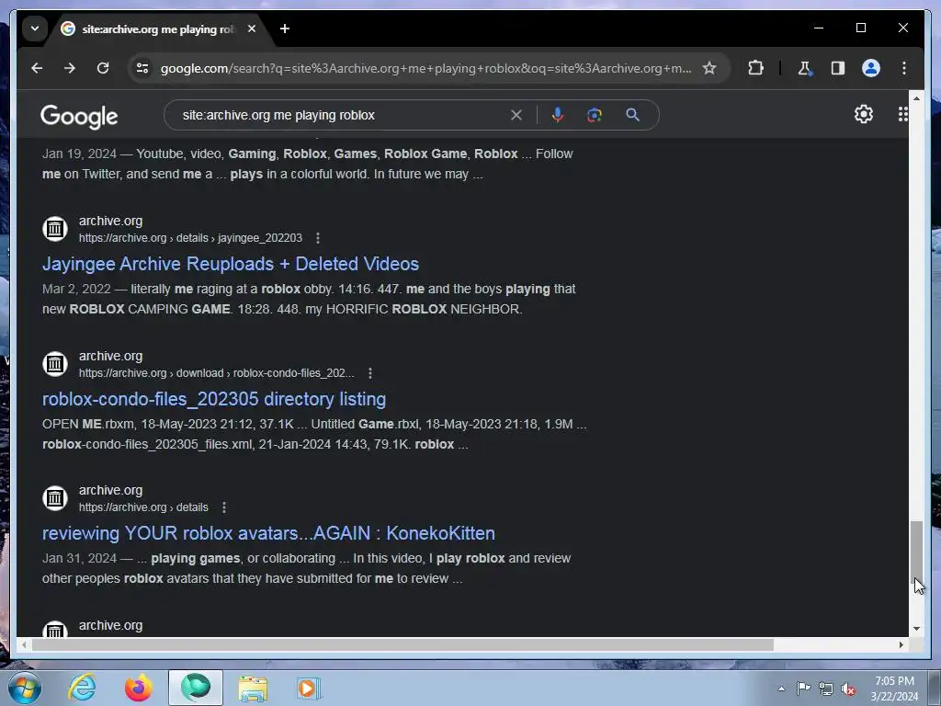
Task: Open Chrome three-dot menu
Action: (904, 68)
